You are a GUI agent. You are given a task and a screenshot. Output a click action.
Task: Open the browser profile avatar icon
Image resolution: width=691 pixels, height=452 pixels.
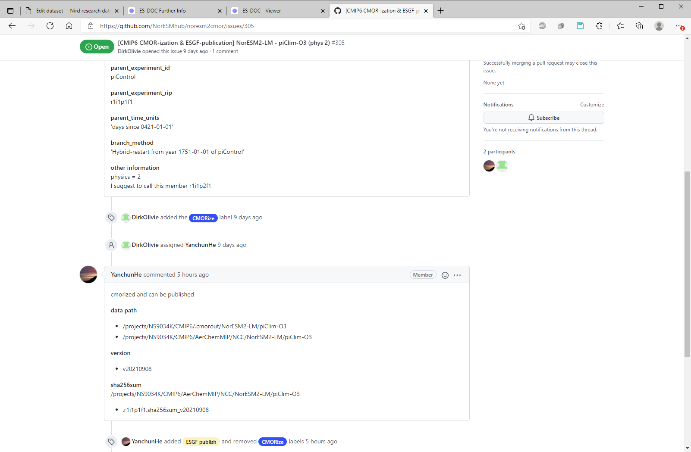[x=659, y=26]
